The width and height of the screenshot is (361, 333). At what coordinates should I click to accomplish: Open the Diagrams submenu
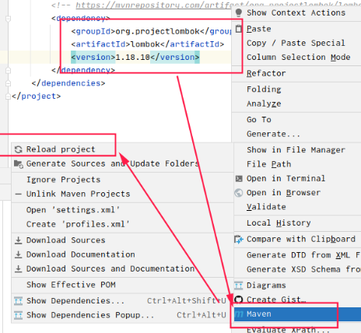tap(297, 286)
